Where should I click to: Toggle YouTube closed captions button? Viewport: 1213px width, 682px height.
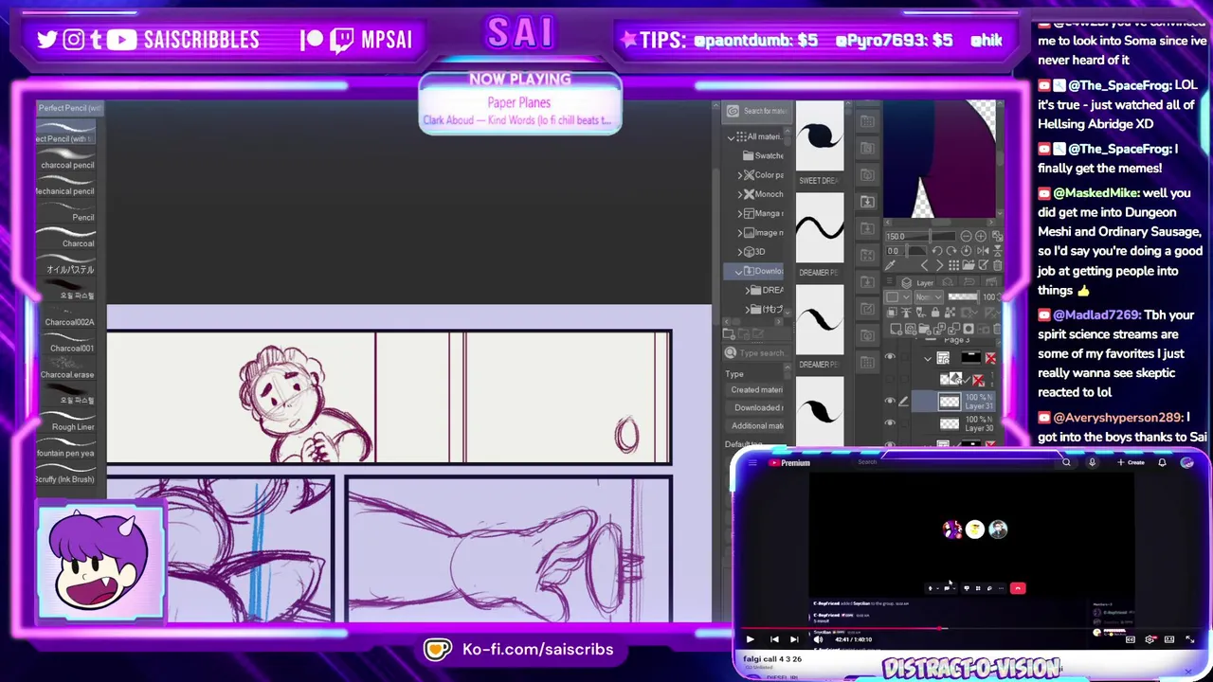pos(1131,639)
